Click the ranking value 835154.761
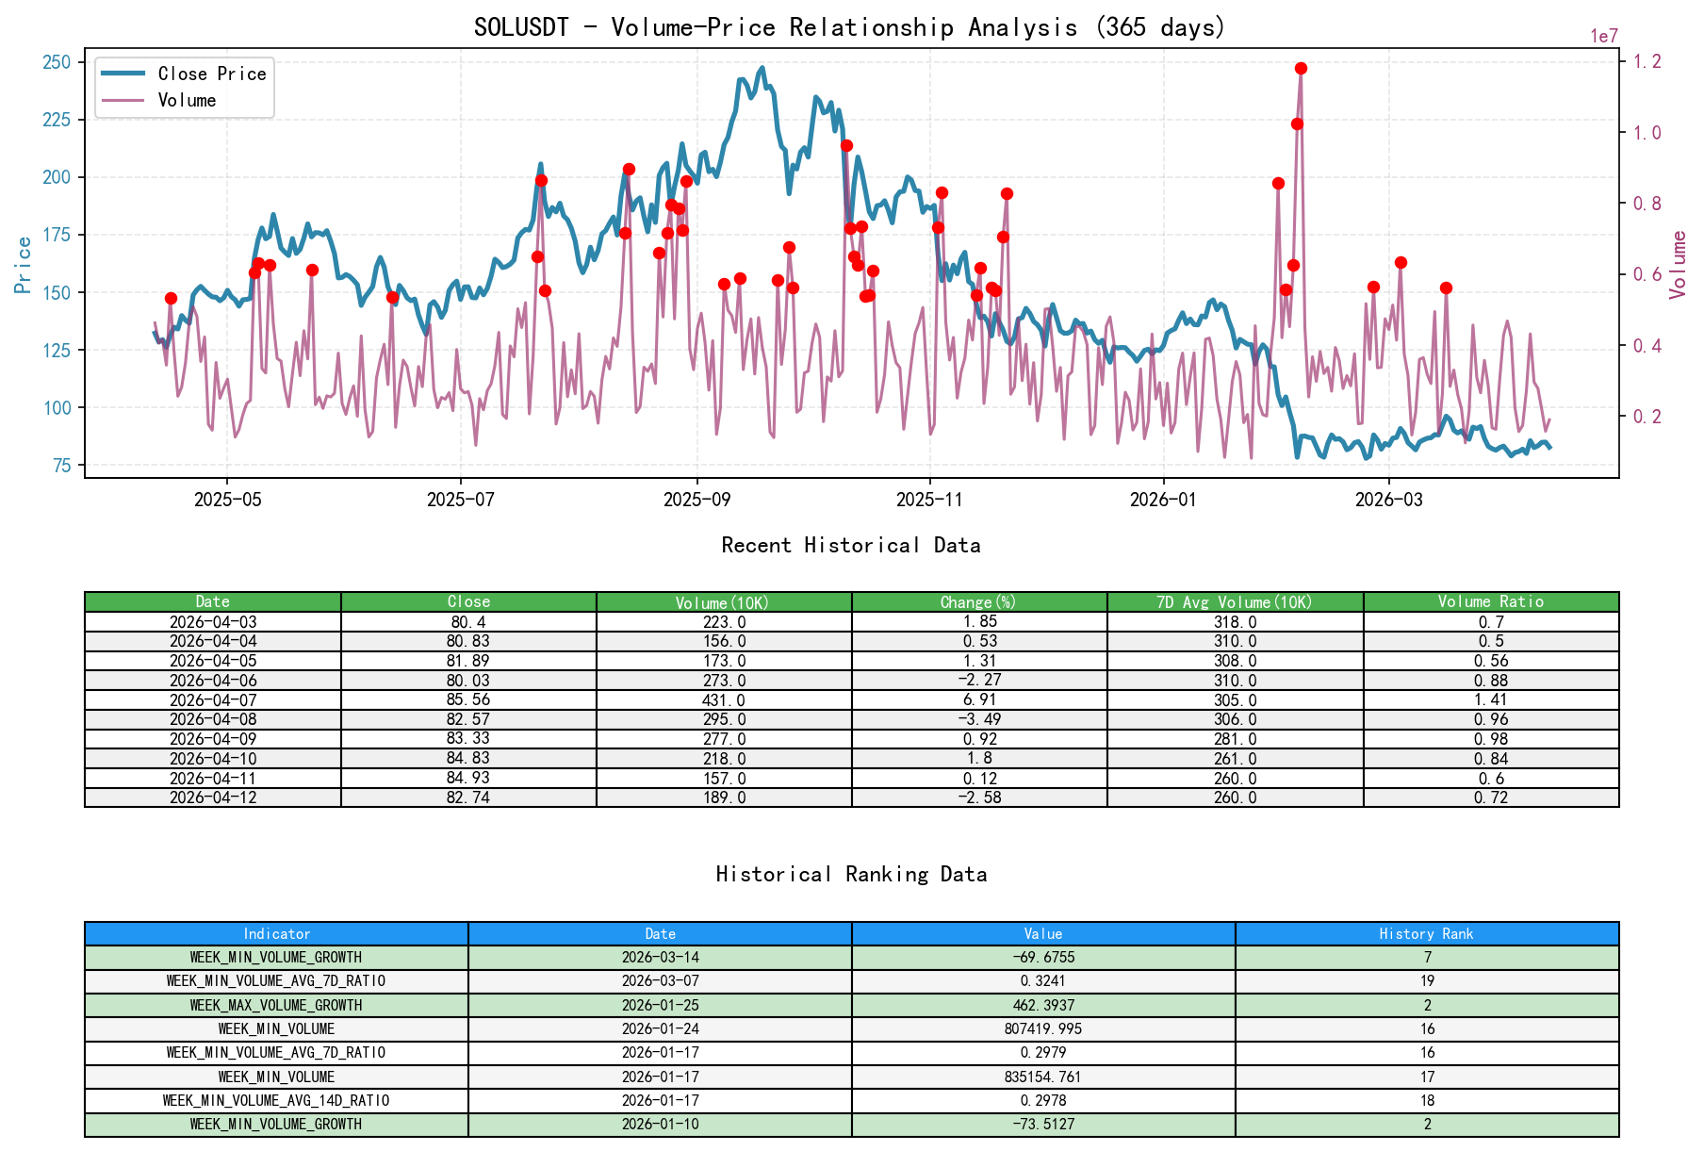The image size is (1704, 1151). (x=1043, y=1077)
